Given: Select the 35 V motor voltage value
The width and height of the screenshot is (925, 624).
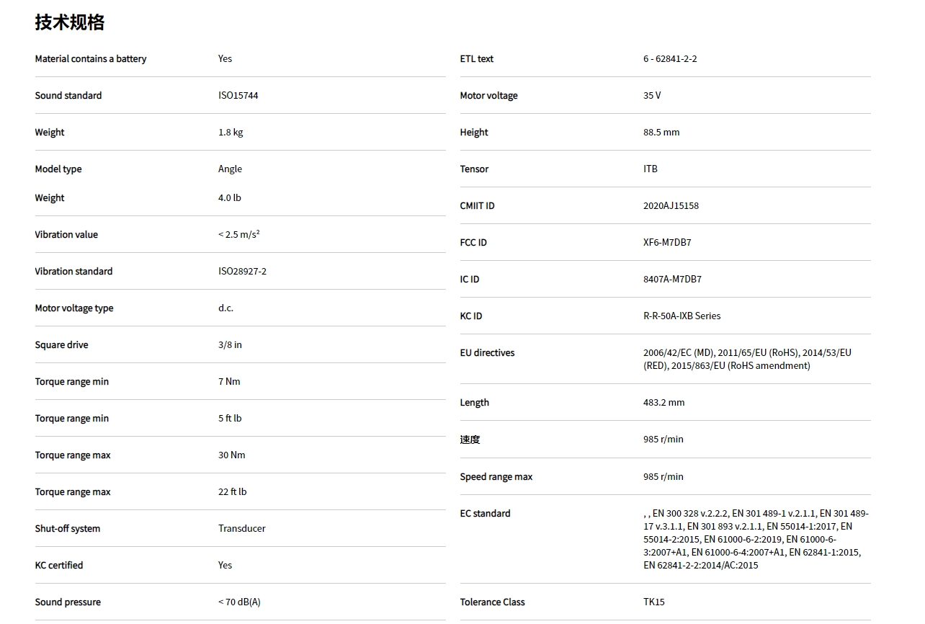Looking at the screenshot, I should (652, 95).
